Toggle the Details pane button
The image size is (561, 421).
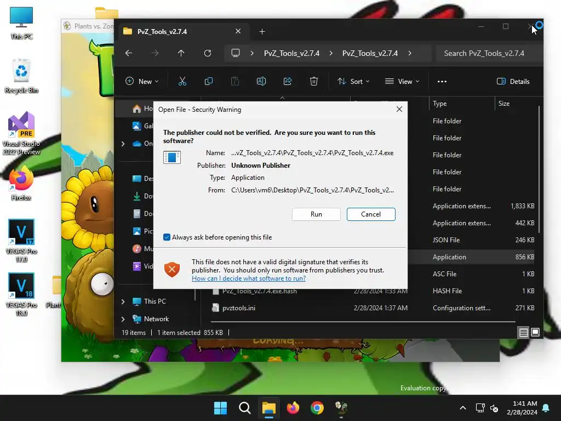pyautogui.click(x=513, y=81)
